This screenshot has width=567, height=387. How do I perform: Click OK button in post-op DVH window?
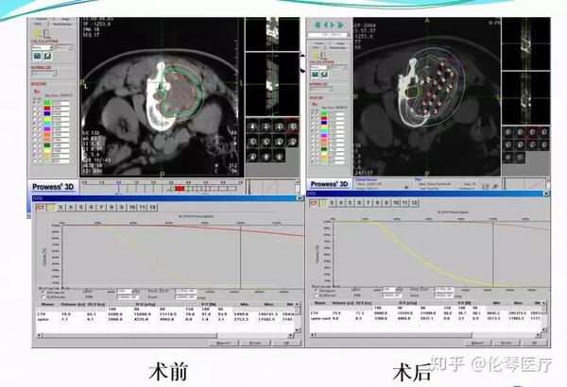(535, 343)
